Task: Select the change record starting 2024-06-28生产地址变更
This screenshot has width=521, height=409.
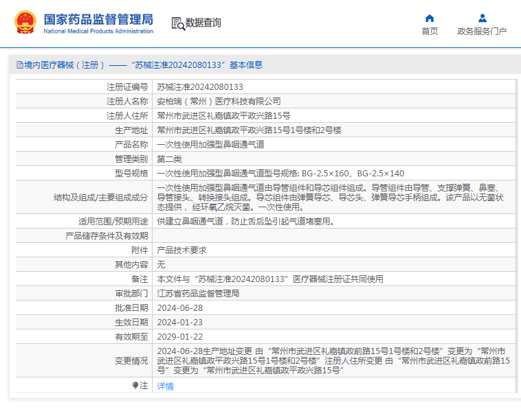Action: coord(333,360)
